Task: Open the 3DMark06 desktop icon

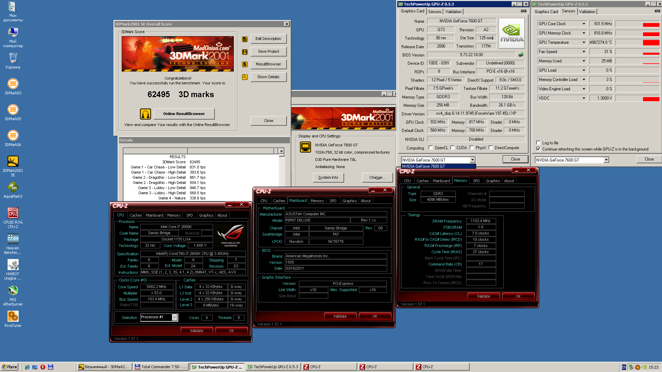Action: [x=13, y=138]
